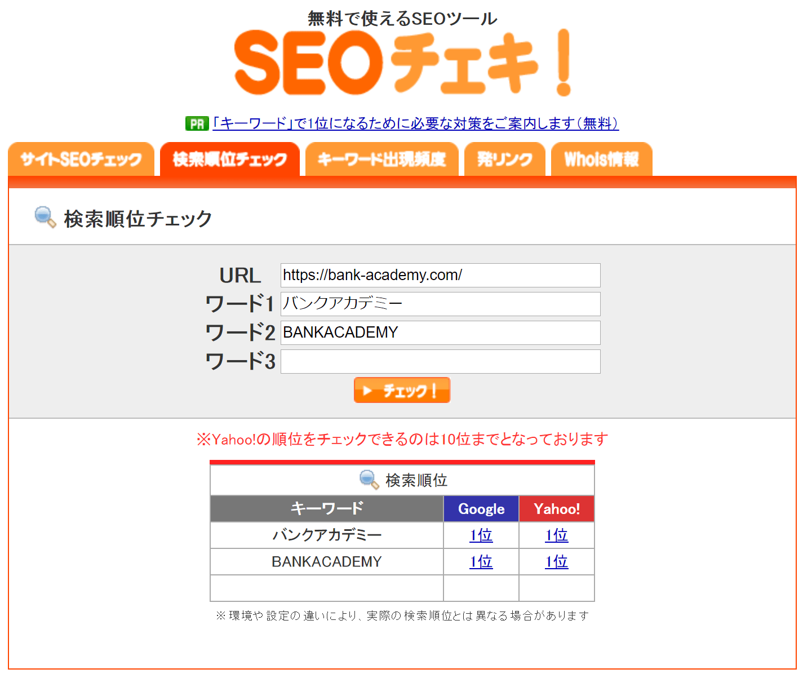Click the ワード2 label
The image size is (803, 678).
(x=240, y=333)
